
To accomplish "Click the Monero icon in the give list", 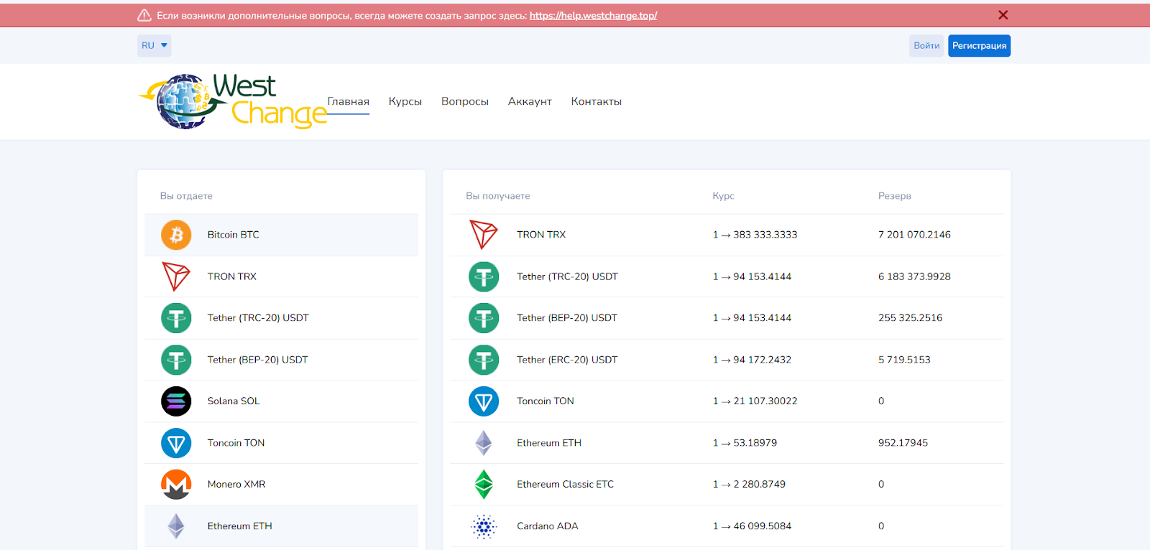I will pos(176,485).
